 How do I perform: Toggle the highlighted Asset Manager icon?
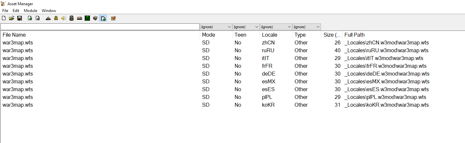click(x=103, y=18)
